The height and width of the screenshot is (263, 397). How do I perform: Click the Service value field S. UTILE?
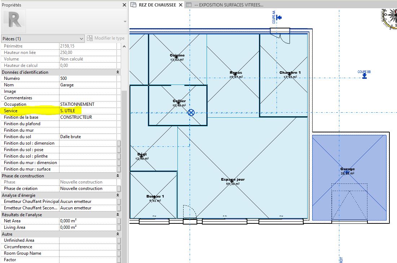pos(88,111)
